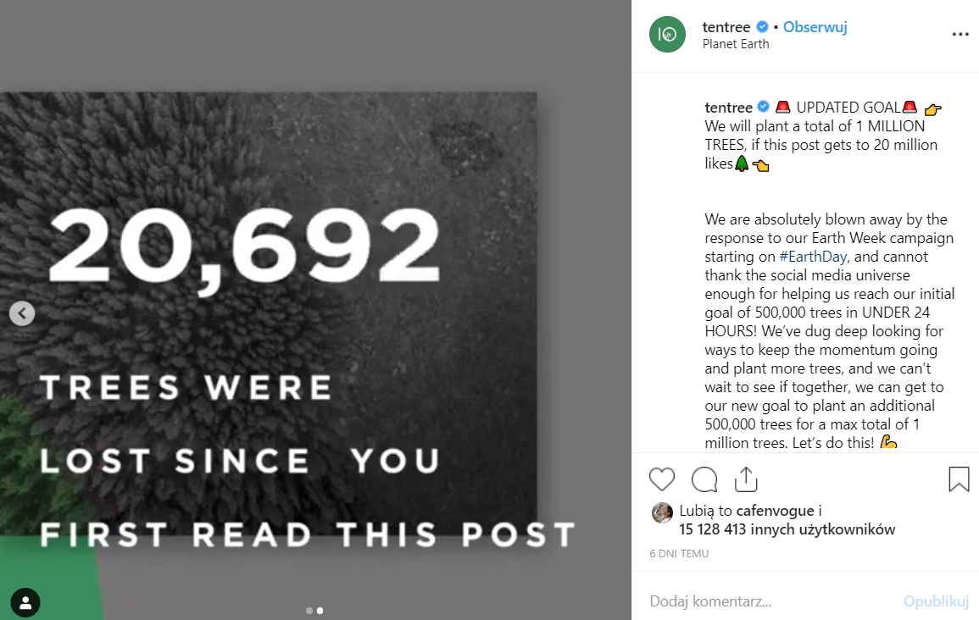Viewport: 979px width, 620px height.
Task: Open the 6 DNI TEMU timestamp link
Action: [679, 553]
